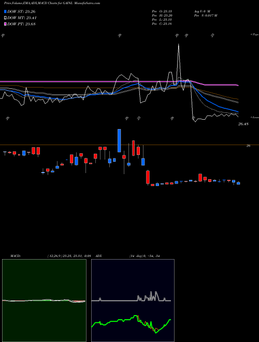Open the dark blue ADX chart panel
Image resolution: width=259 pixels, height=342 pixels.
(x=133, y=301)
